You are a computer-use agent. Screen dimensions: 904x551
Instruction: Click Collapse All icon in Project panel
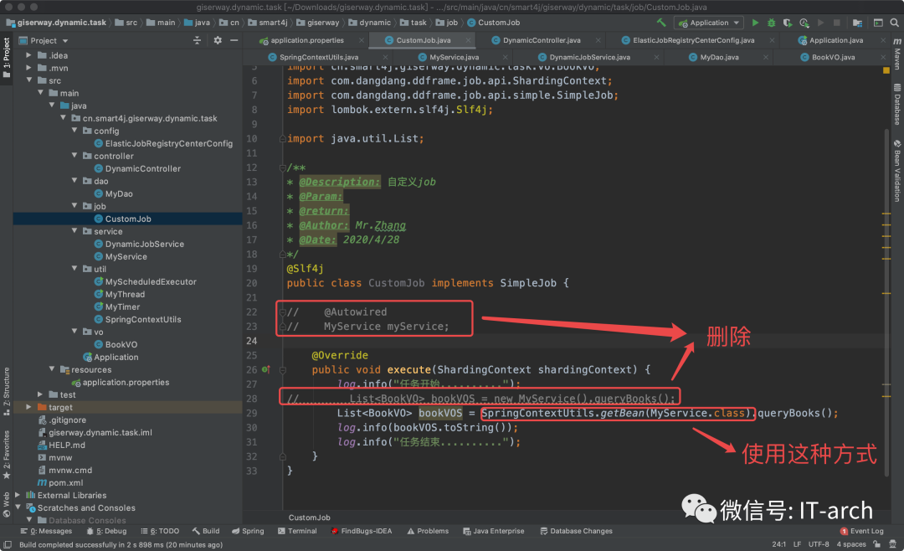click(198, 40)
